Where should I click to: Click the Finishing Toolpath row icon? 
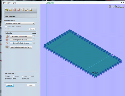7,39
